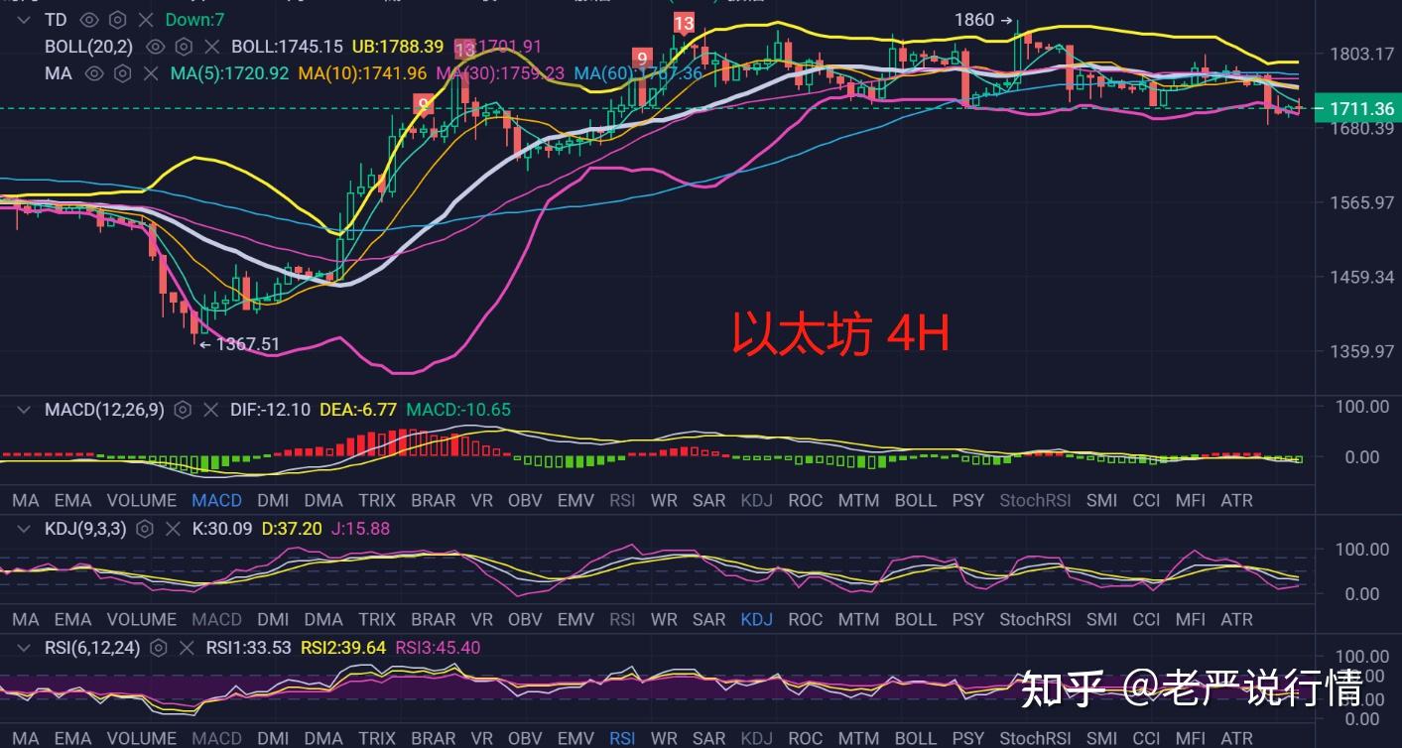Click the MA(10):1741.96 value
This screenshot has height=748, width=1402.
click(x=362, y=73)
